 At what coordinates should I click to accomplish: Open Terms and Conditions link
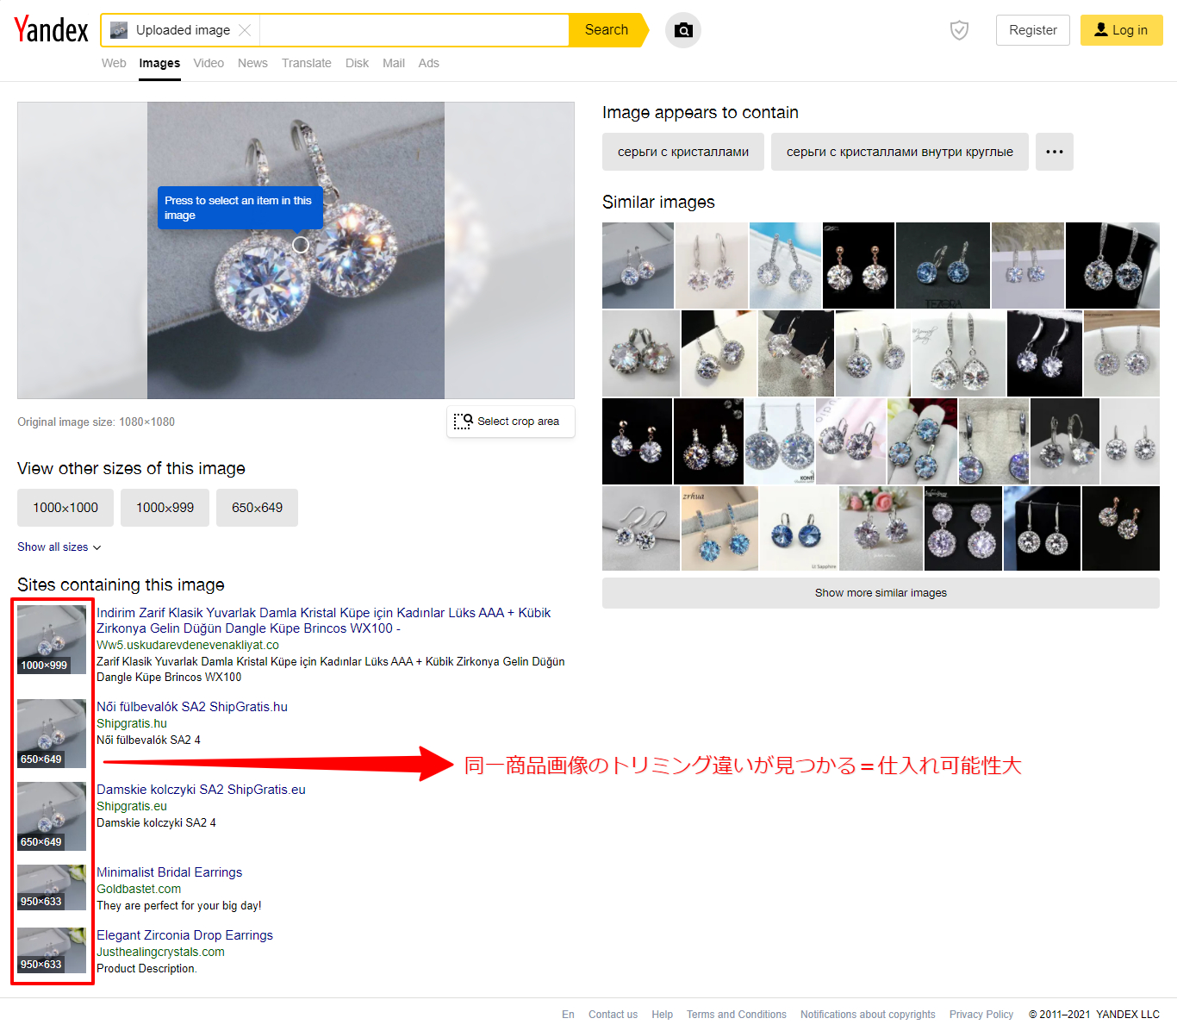tap(737, 1015)
